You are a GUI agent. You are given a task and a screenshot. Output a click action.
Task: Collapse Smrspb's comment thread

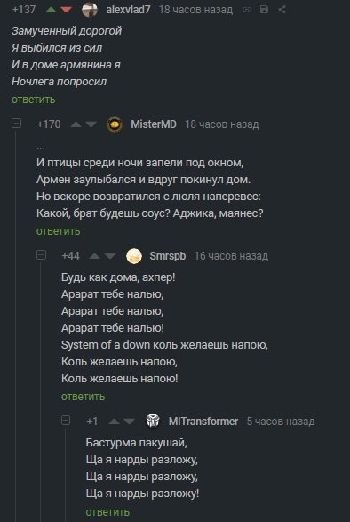click(41, 255)
